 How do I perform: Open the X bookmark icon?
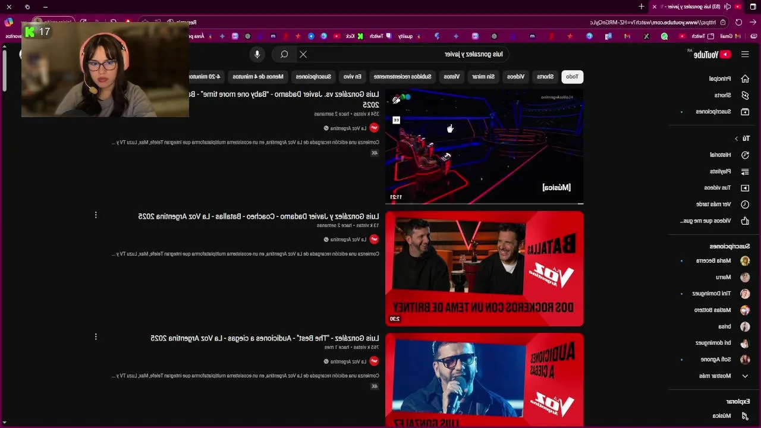tap(646, 36)
